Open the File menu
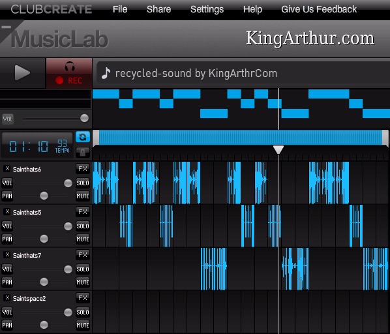This screenshot has height=334, width=390. pos(120,9)
